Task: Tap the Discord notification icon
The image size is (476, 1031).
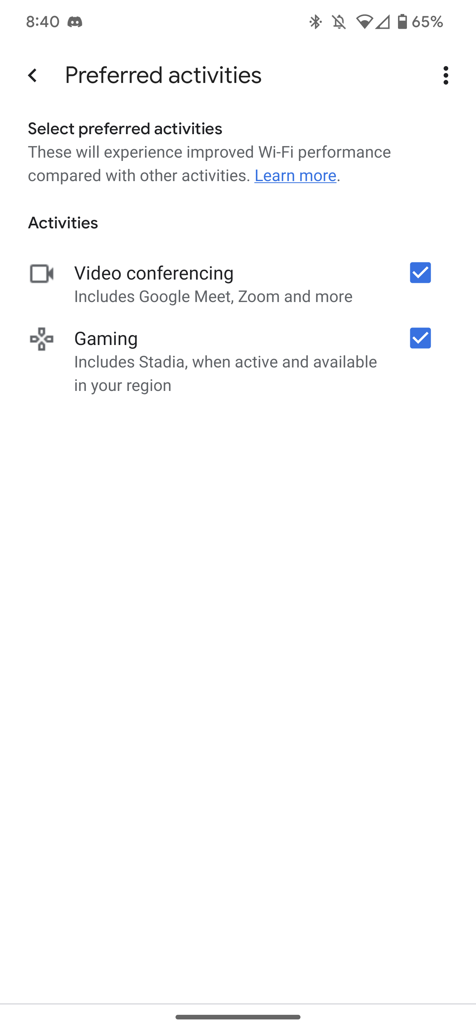Action: point(75,21)
